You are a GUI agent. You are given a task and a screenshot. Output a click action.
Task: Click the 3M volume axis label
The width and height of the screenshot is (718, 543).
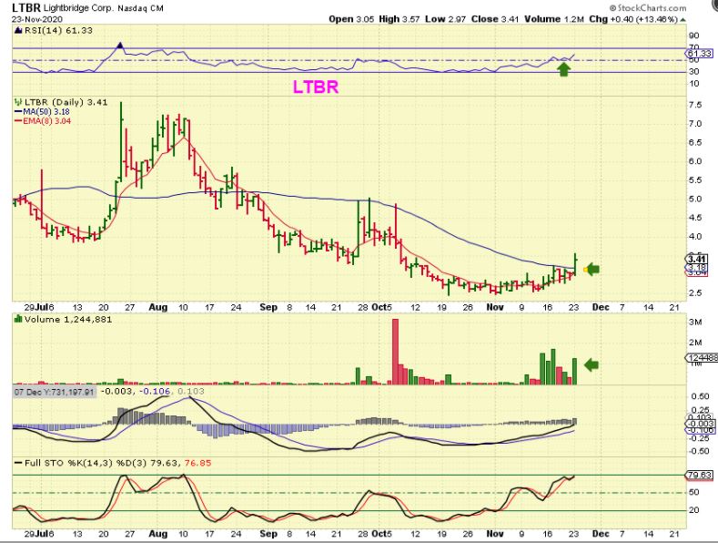[695, 323]
